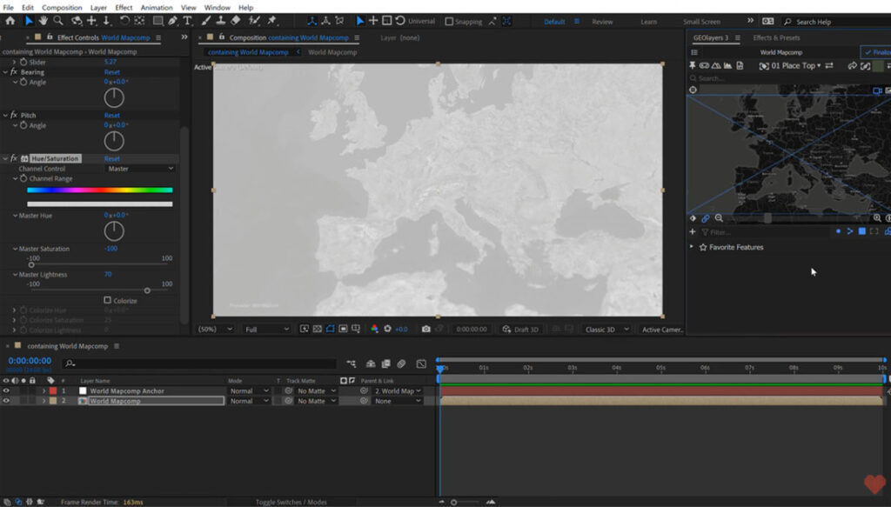The width and height of the screenshot is (891, 507).
Task: Open the Channel Control Master dropdown
Action: (140, 169)
